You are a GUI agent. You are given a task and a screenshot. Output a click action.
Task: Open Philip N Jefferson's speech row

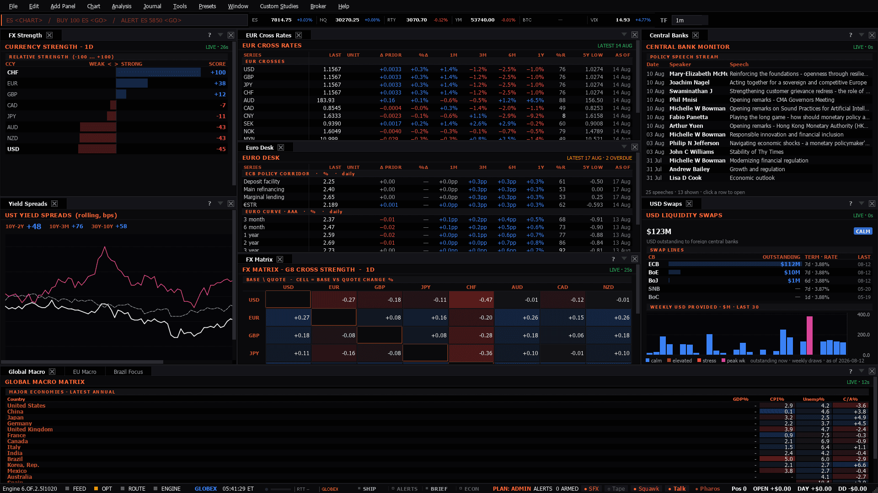759,143
